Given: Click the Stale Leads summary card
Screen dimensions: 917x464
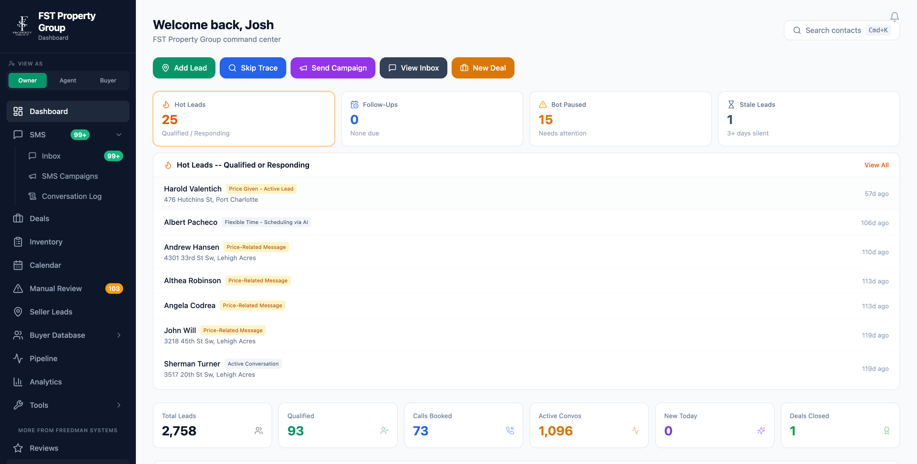Looking at the screenshot, I should click(x=809, y=119).
